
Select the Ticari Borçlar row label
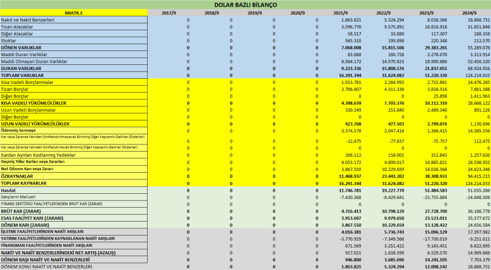click(15, 89)
